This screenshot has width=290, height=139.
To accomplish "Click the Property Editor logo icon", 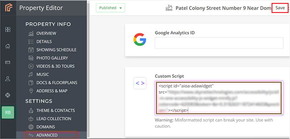I will (x=8, y=8).
